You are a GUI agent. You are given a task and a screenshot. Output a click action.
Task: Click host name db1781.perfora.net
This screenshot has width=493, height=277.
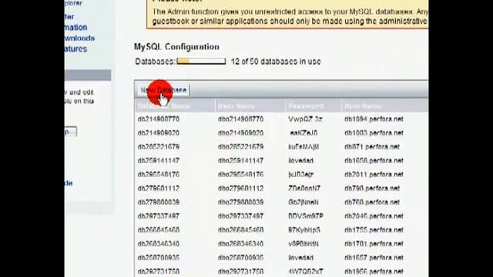point(374,244)
